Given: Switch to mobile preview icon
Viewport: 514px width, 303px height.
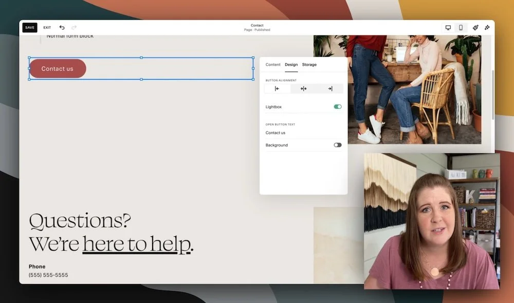Looking at the screenshot, I should 461,28.
